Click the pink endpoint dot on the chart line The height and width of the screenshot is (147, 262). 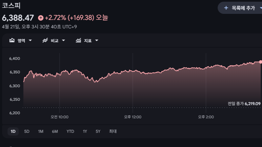pos(260,62)
